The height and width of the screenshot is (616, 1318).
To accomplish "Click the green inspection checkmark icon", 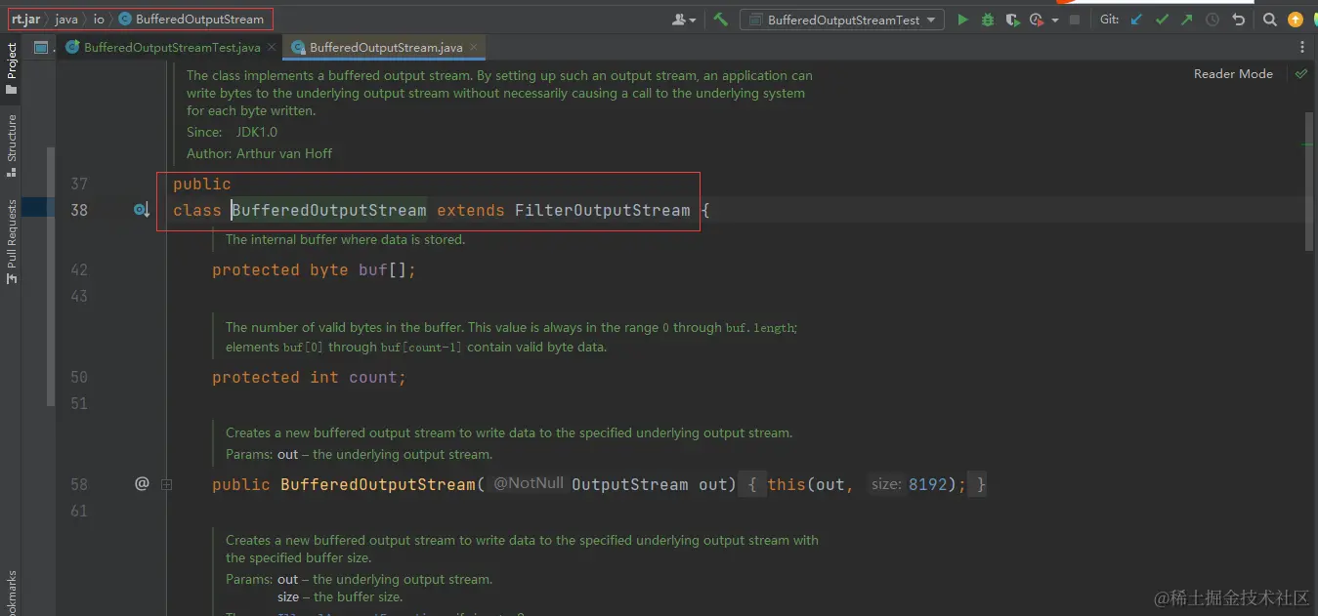I will 1300,74.
